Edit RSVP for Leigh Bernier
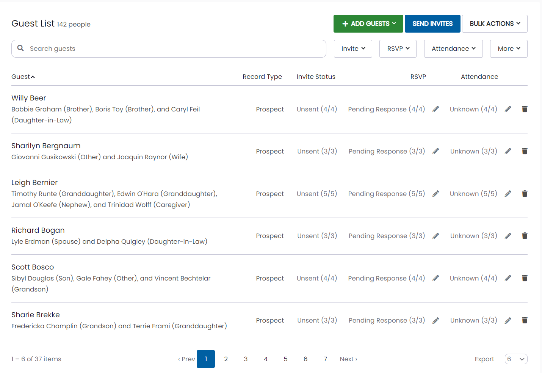542x373 pixels. click(436, 194)
